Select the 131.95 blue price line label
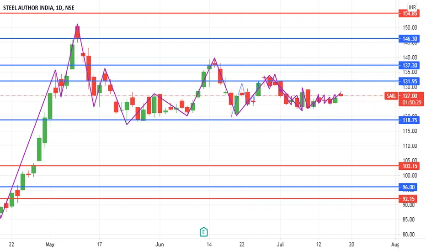 (x=409, y=81)
